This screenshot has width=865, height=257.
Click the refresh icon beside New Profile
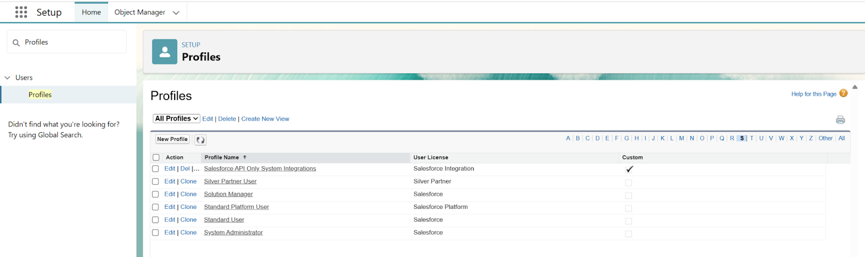tap(200, 140)
